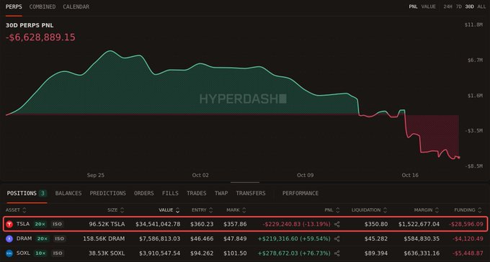
Task: Click SOXL PNL +$278,672.03 (+76.73%)
Action: [294, 253]
